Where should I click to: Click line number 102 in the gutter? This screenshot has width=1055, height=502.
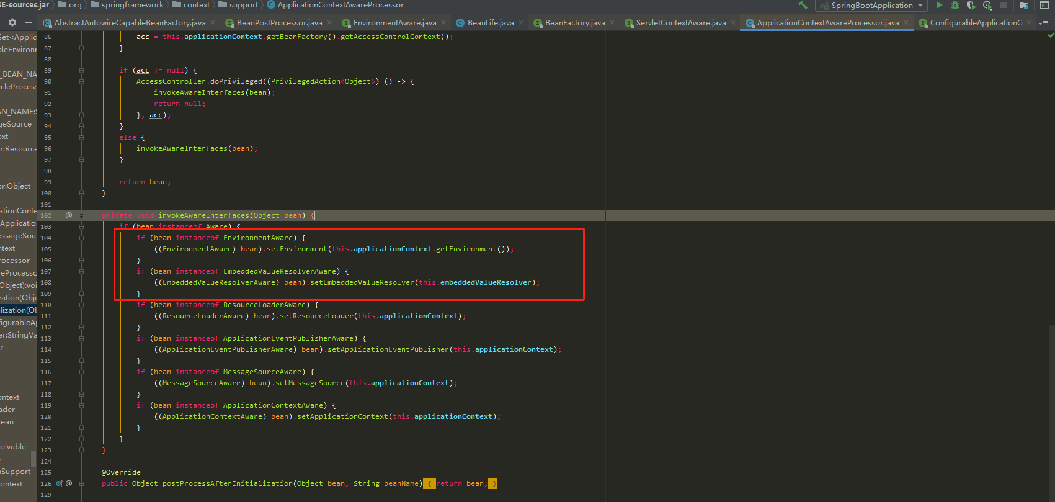47,216
